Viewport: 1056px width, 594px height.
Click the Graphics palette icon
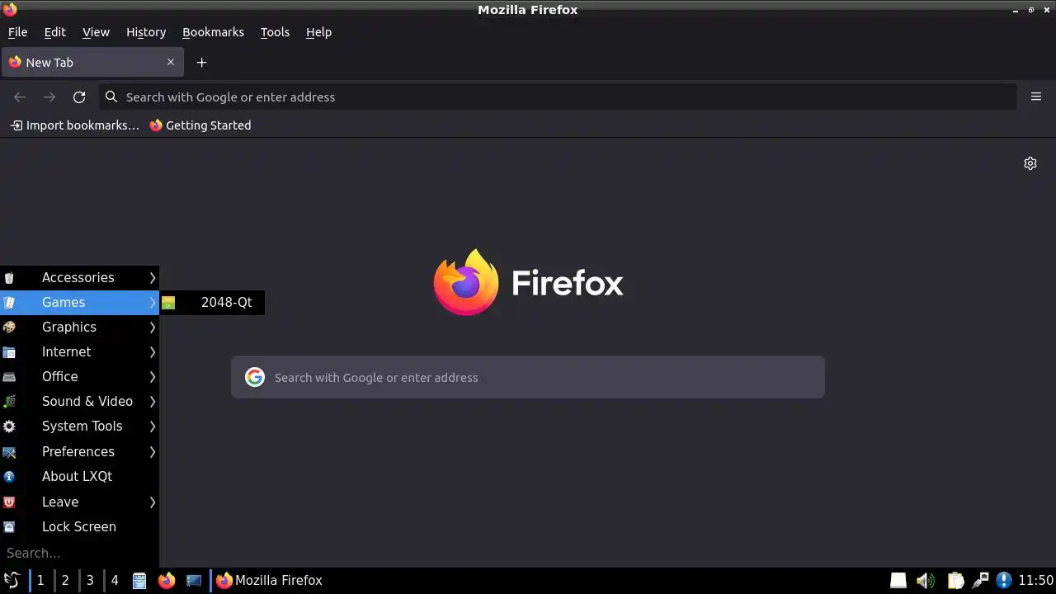9,328
